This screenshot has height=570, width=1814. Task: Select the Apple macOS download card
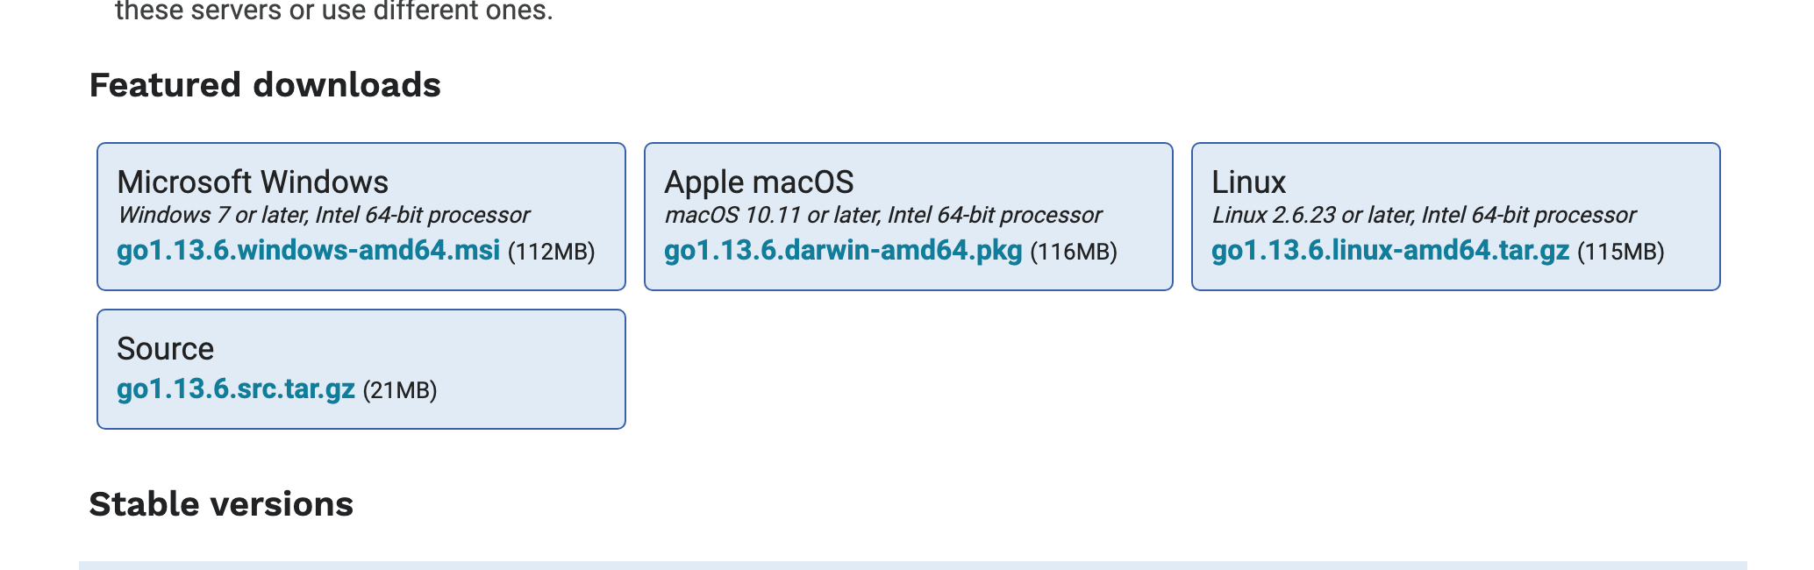[909, 215]
